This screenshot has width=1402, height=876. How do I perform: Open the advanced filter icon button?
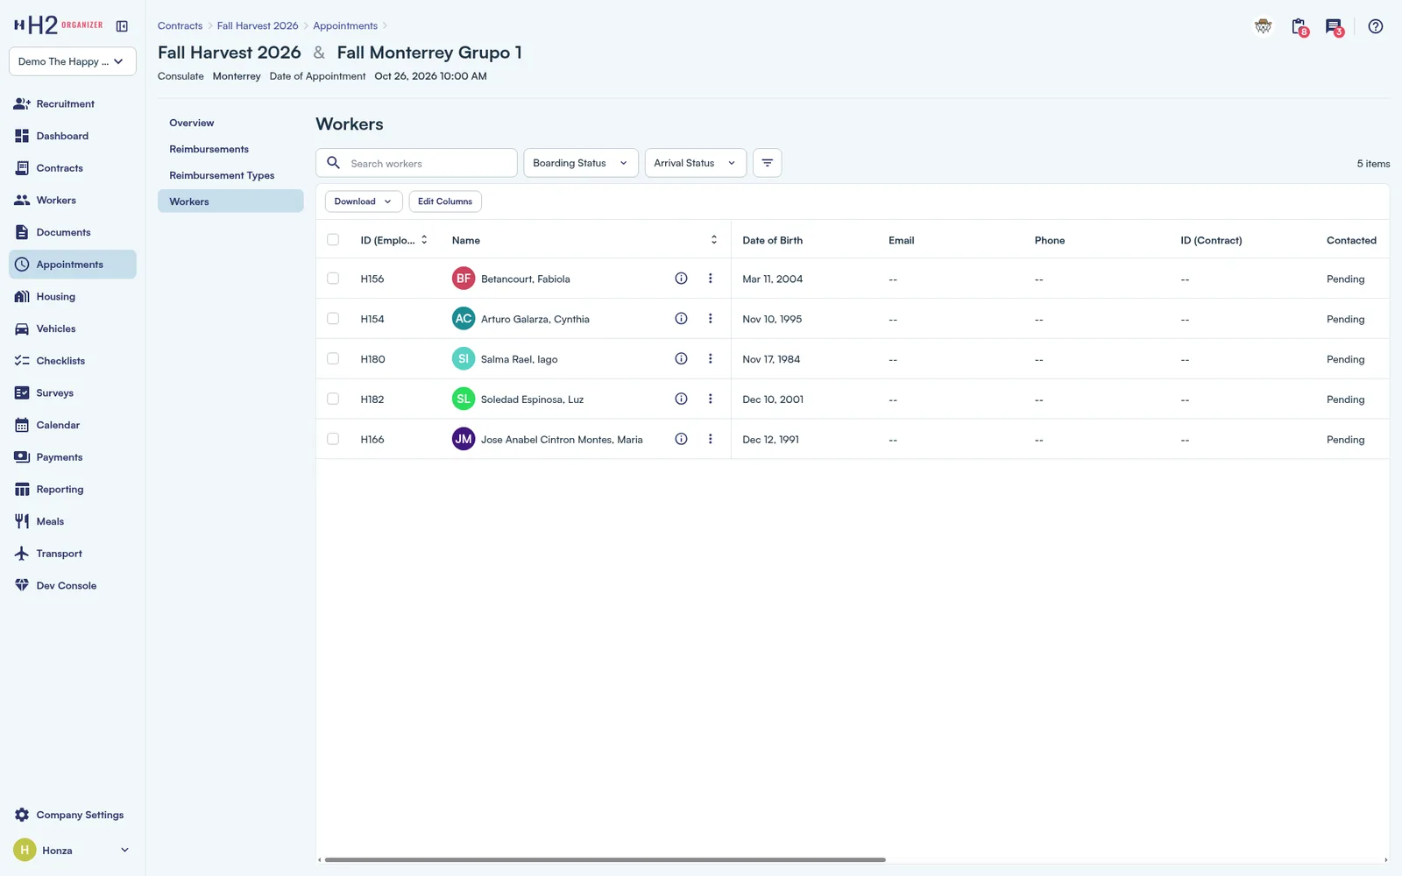[x=767, y=163]
